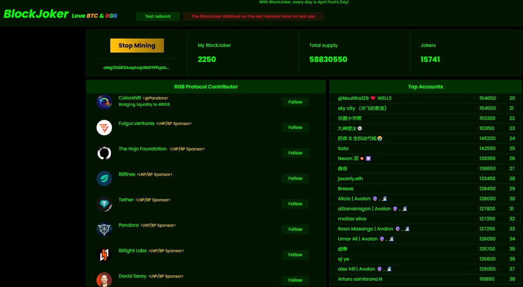
Task: Follow Bitlight Labs
Action: coord(295,255)
